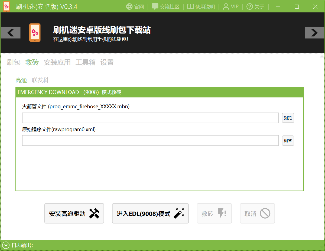
Task: Browse for the rawprogram0.xml file
Action: point(288,141)
